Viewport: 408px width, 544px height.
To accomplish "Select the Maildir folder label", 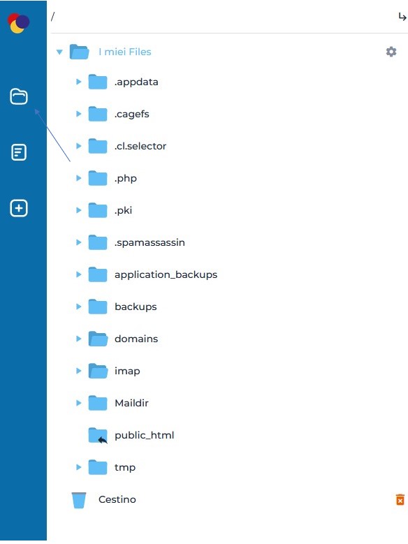I will (x=131, y=403).
